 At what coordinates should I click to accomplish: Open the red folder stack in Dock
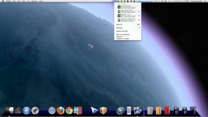[x=167, y=110]
